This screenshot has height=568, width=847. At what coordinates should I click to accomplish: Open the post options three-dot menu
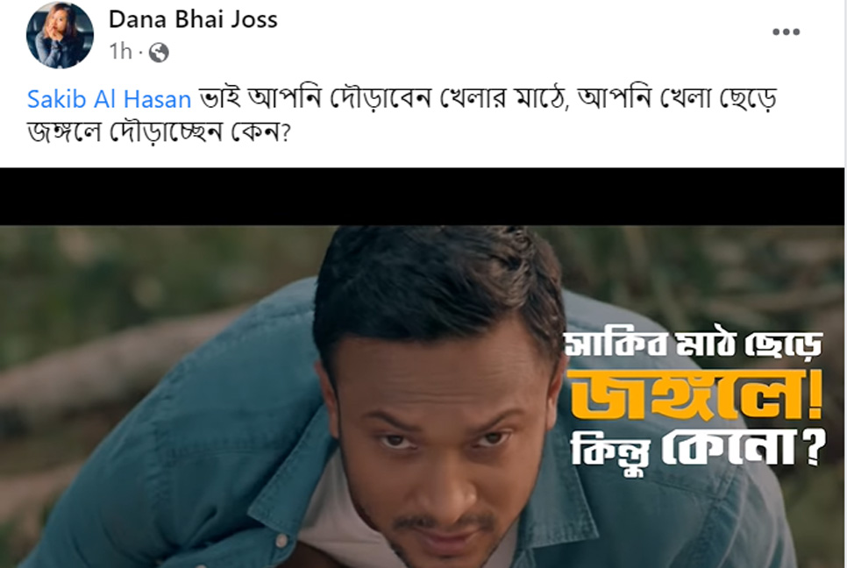click(786, 32)
